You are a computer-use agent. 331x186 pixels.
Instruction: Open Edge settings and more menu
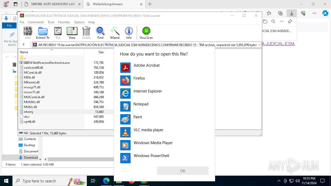point(314,13)
